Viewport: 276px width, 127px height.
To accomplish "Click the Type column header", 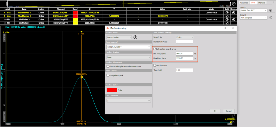I will coord(24,9).
